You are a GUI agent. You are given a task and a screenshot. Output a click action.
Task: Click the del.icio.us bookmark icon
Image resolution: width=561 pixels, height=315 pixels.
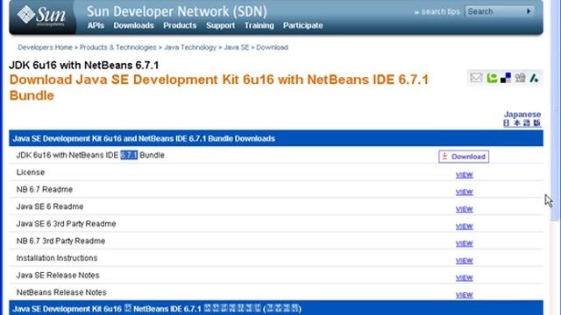[506, 78]
